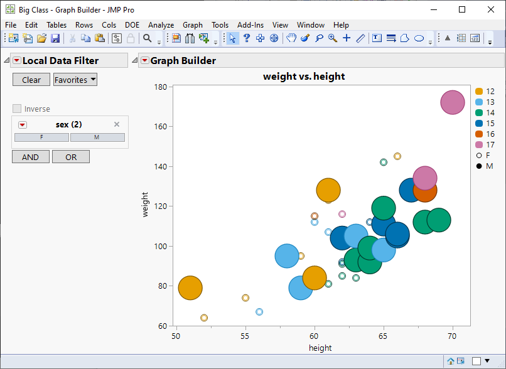Image resolution: width=506 pixels, height=369 pixels.
Task: Select the Grabber hand tool
Action: (x=291, y=38)
